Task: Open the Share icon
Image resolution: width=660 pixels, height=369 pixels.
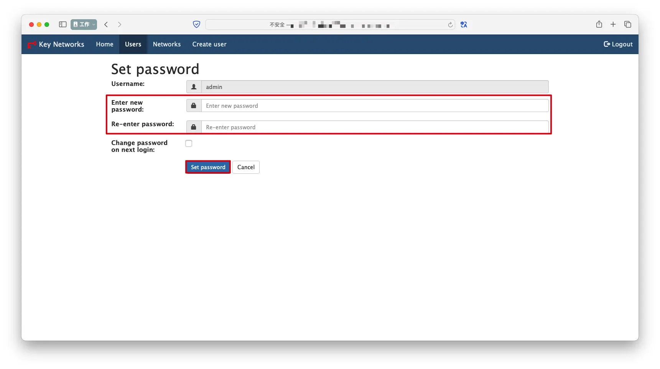Action: [x=599, y=25]
